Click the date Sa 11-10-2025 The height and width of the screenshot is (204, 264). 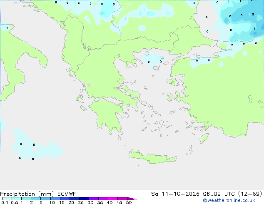point(175,194)
